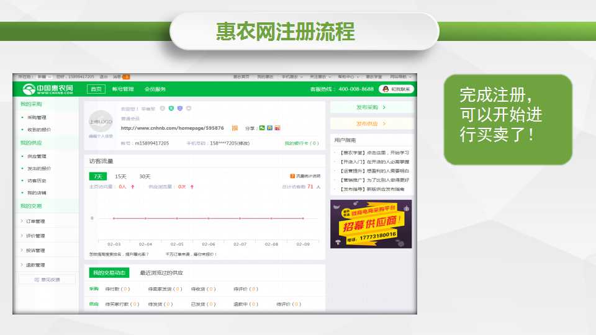Switch to 最近浏览过的供应 tab
This screenshot has height=335, width=596.
tap(161, 272)
